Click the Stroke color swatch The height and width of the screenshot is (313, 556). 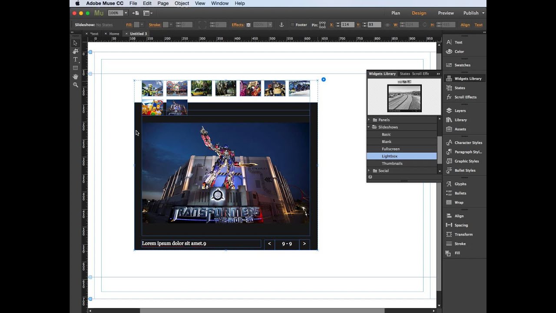(x=165, y=25)
